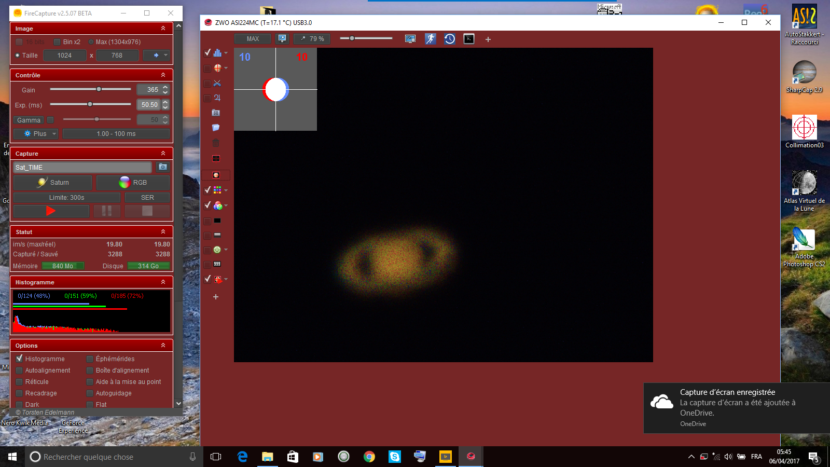The width and height of the screenshot is (830, 467).
Task: Collapse the Image panel
Action: (163, 29)
